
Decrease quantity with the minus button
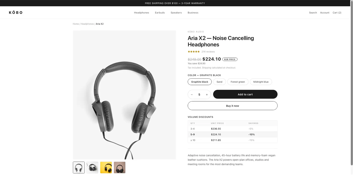tap(192, 95)
